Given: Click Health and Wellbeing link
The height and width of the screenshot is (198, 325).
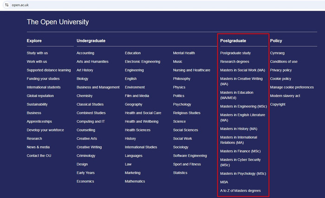Looking at the screenshot, I should [x=142, y=121].
